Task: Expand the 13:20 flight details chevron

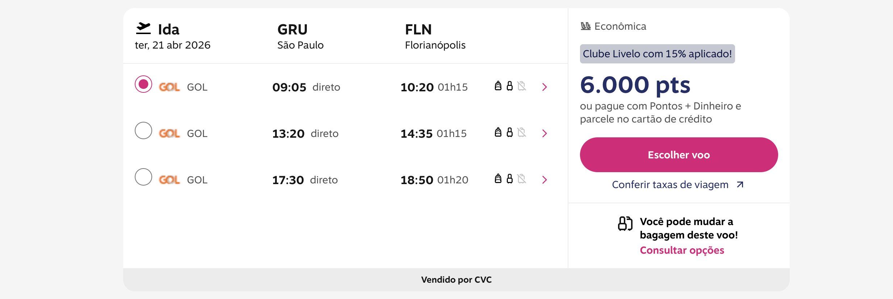Action: pos(544,133)
